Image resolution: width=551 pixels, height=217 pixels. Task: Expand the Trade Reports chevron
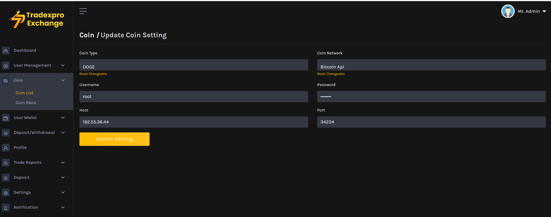(x=63, y=163)
